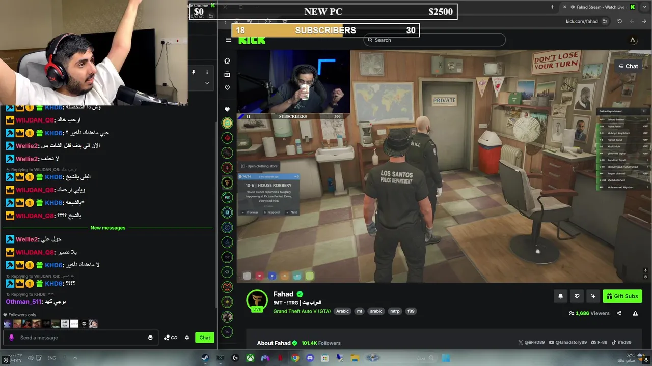
Task: Open the emoji picker in chat box
Action: pos(150,338)
